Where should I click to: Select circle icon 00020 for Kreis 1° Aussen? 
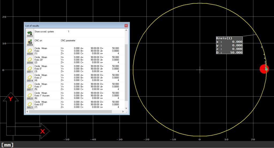tap(30, 95)
